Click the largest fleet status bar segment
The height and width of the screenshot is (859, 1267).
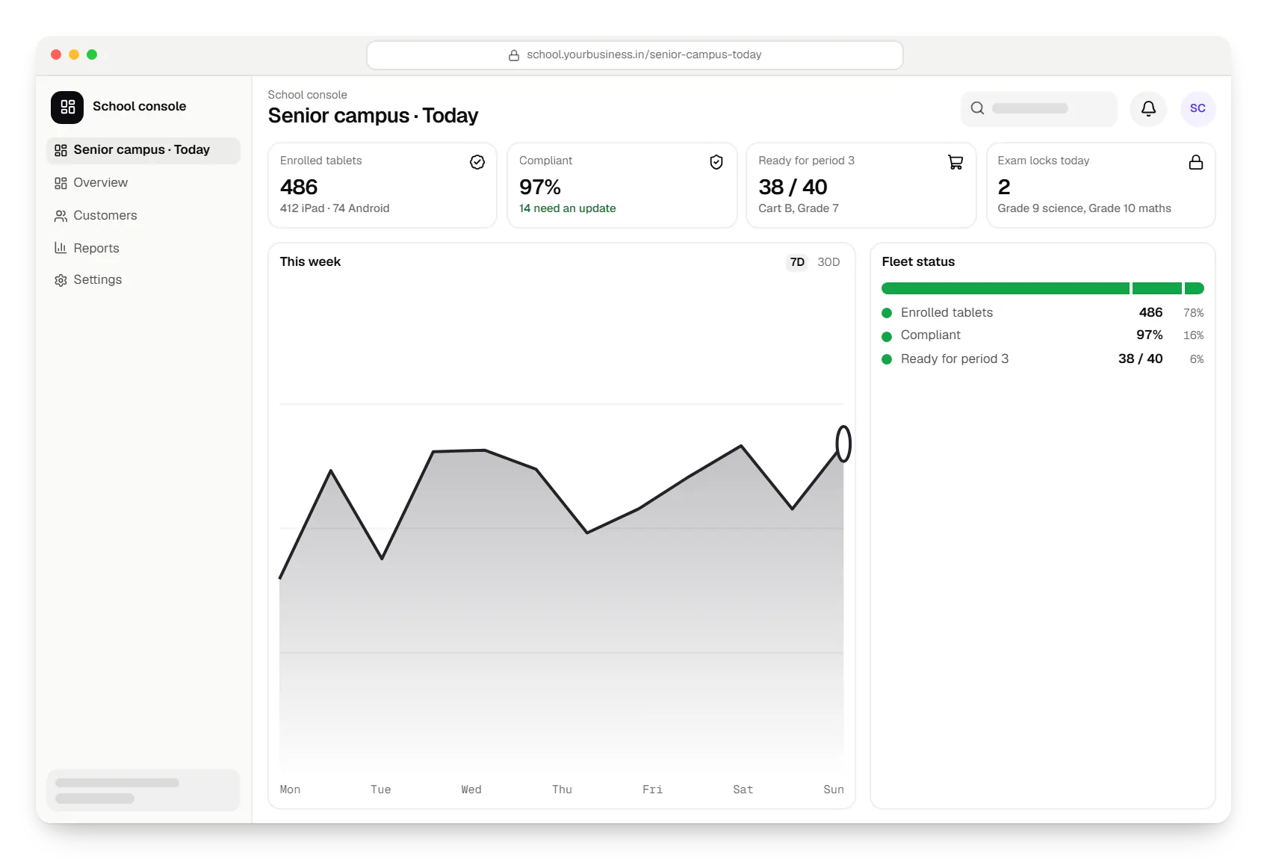click(1006, 288)
